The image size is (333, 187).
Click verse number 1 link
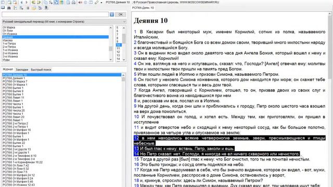[135, 32]
